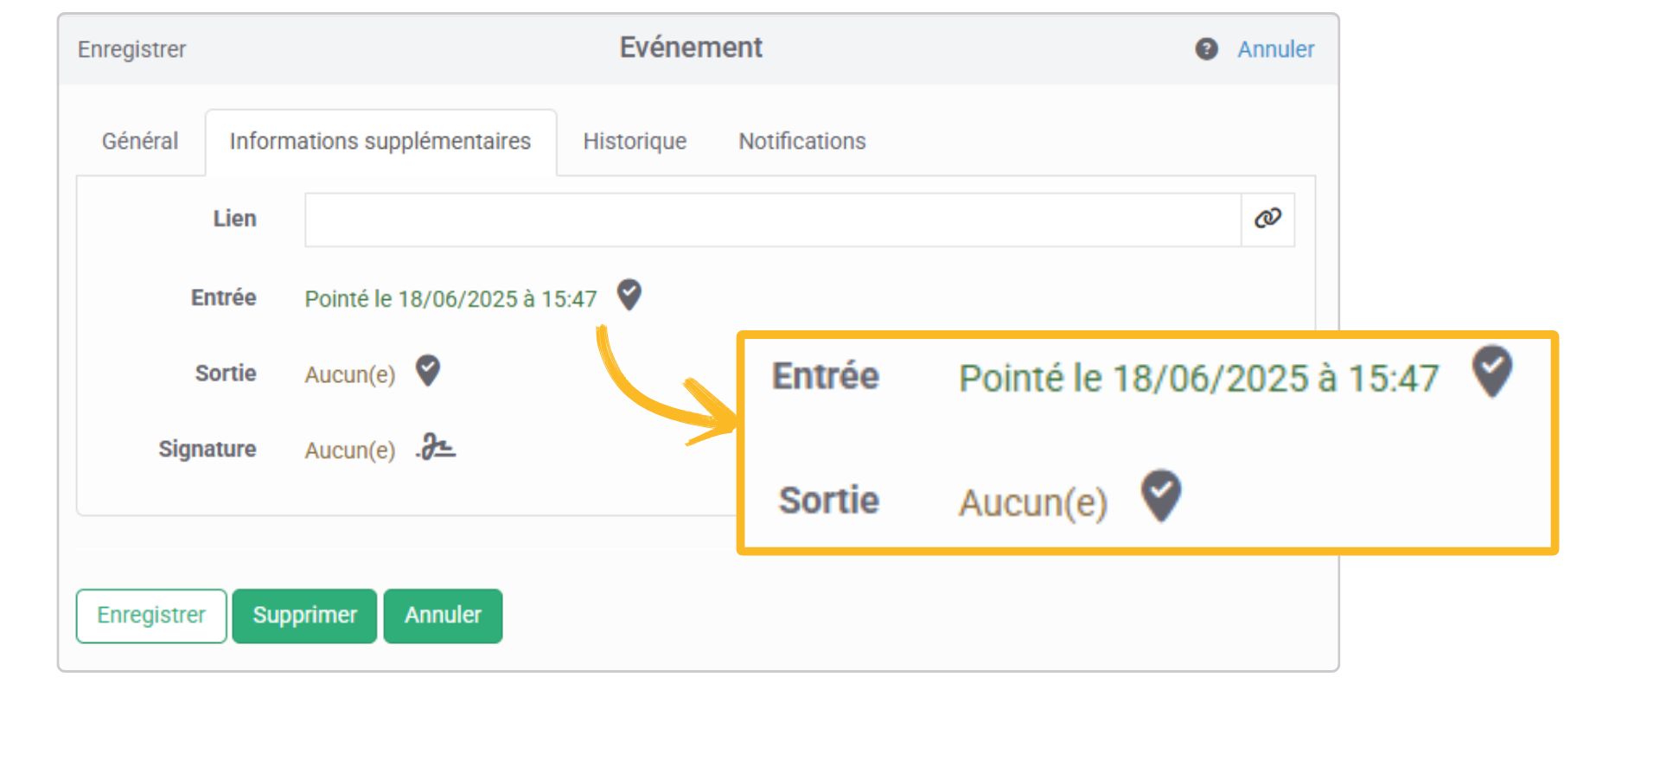Click the green Supprimer button

(304, 616)
